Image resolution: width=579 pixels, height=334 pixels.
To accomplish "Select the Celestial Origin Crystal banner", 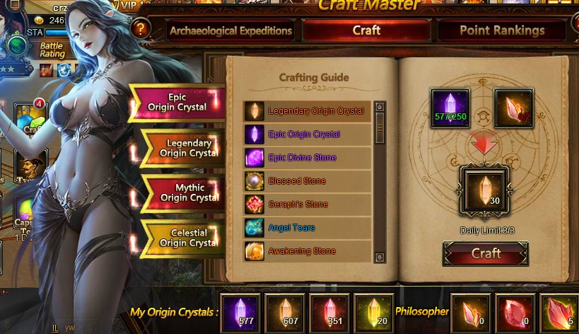I will tap(184, 238).
